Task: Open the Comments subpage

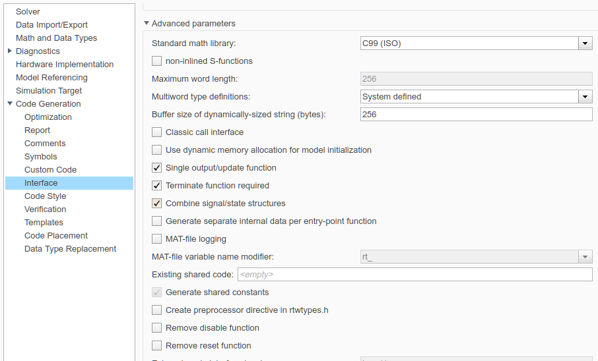Action: (45, 144)
